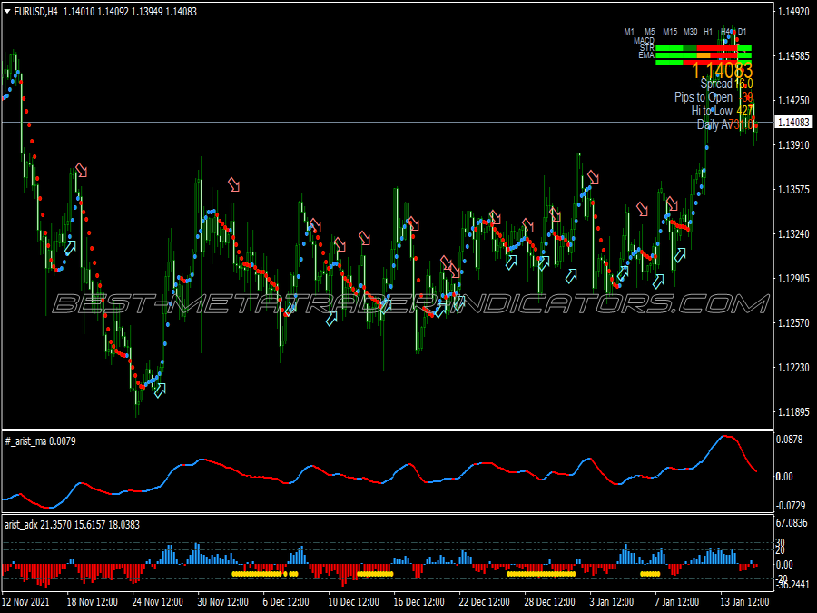Viewport: 817px width, 613px height.
Task: Click the large orange 1.14083 price readout
Action: pyautogui.click(x=723, y=70)
